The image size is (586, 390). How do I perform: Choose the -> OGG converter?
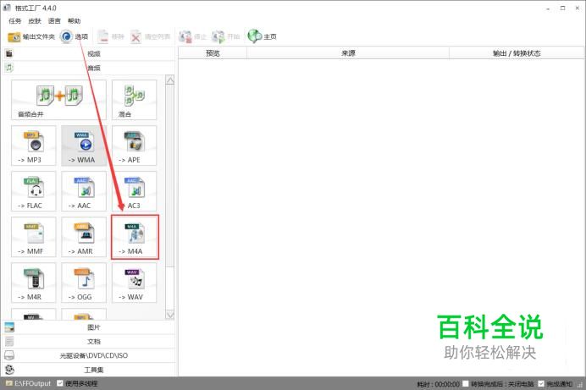(84, 283)
